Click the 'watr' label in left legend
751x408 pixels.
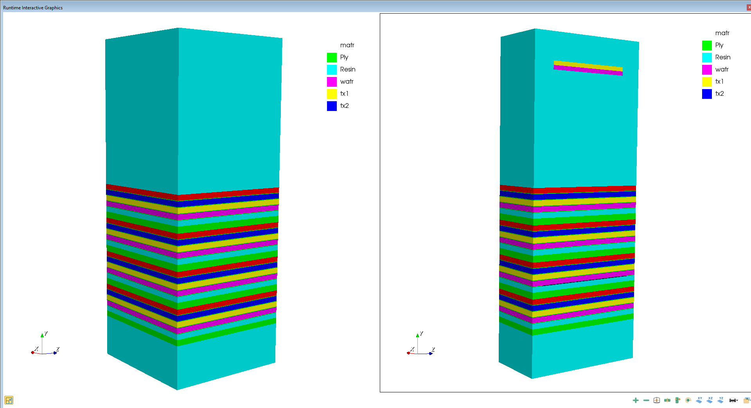347,81
